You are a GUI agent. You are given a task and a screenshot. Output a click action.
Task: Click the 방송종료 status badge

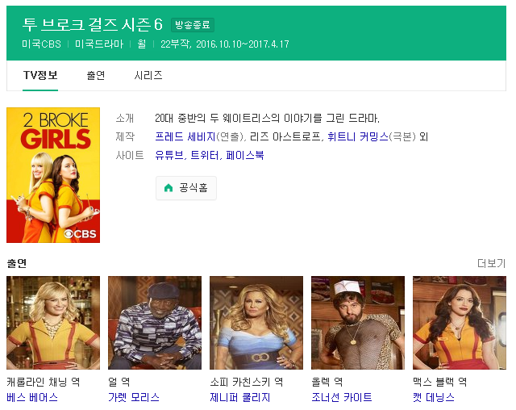[x=193, y=25]
